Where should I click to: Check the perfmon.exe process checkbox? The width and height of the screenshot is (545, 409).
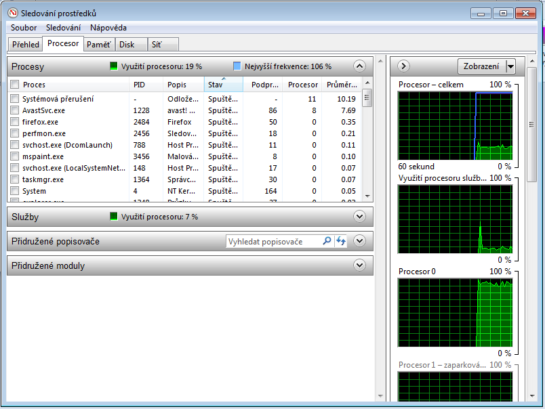15,133
